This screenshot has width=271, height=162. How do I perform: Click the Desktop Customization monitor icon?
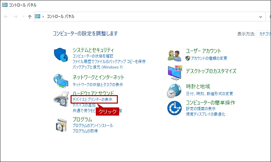(175, 73)
